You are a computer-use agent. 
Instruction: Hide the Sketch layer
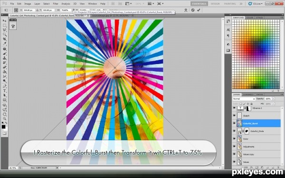pos(234,115)
